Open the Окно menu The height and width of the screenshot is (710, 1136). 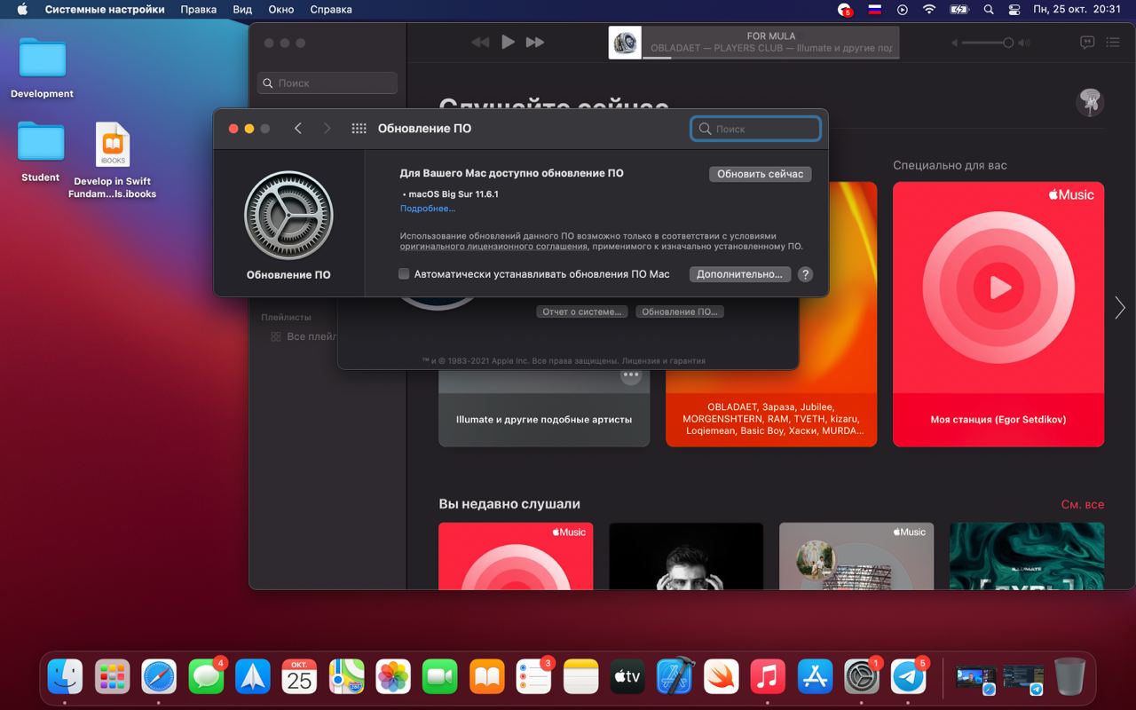point(280,10)
